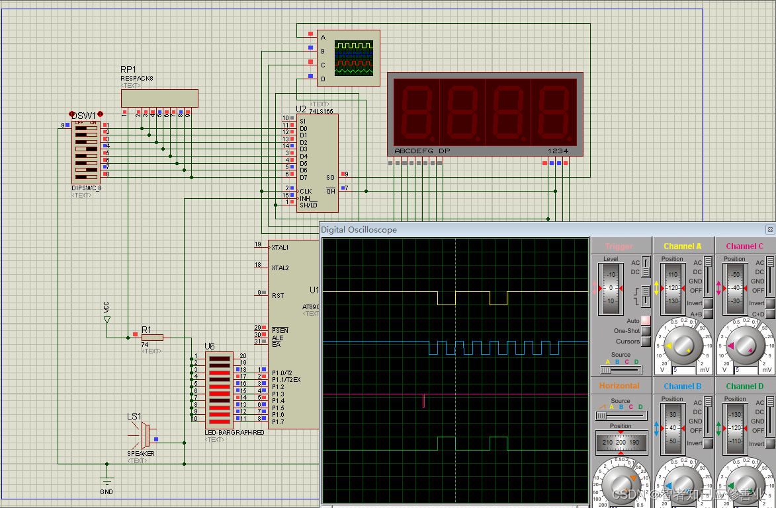
Task: Close the Digital Oscilloscope window
Action: tap(769, 230)
